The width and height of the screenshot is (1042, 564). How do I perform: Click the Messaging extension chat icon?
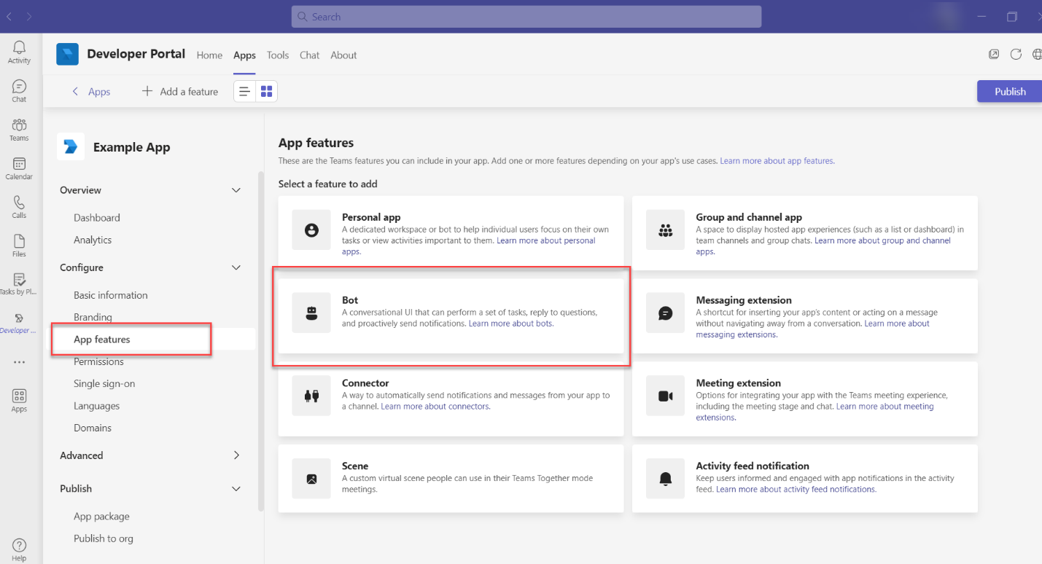coord(665,313)
